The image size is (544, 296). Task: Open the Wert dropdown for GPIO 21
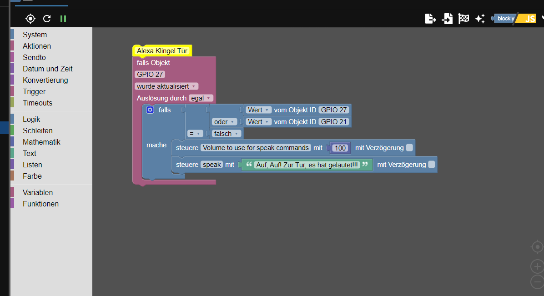(258, 122)
